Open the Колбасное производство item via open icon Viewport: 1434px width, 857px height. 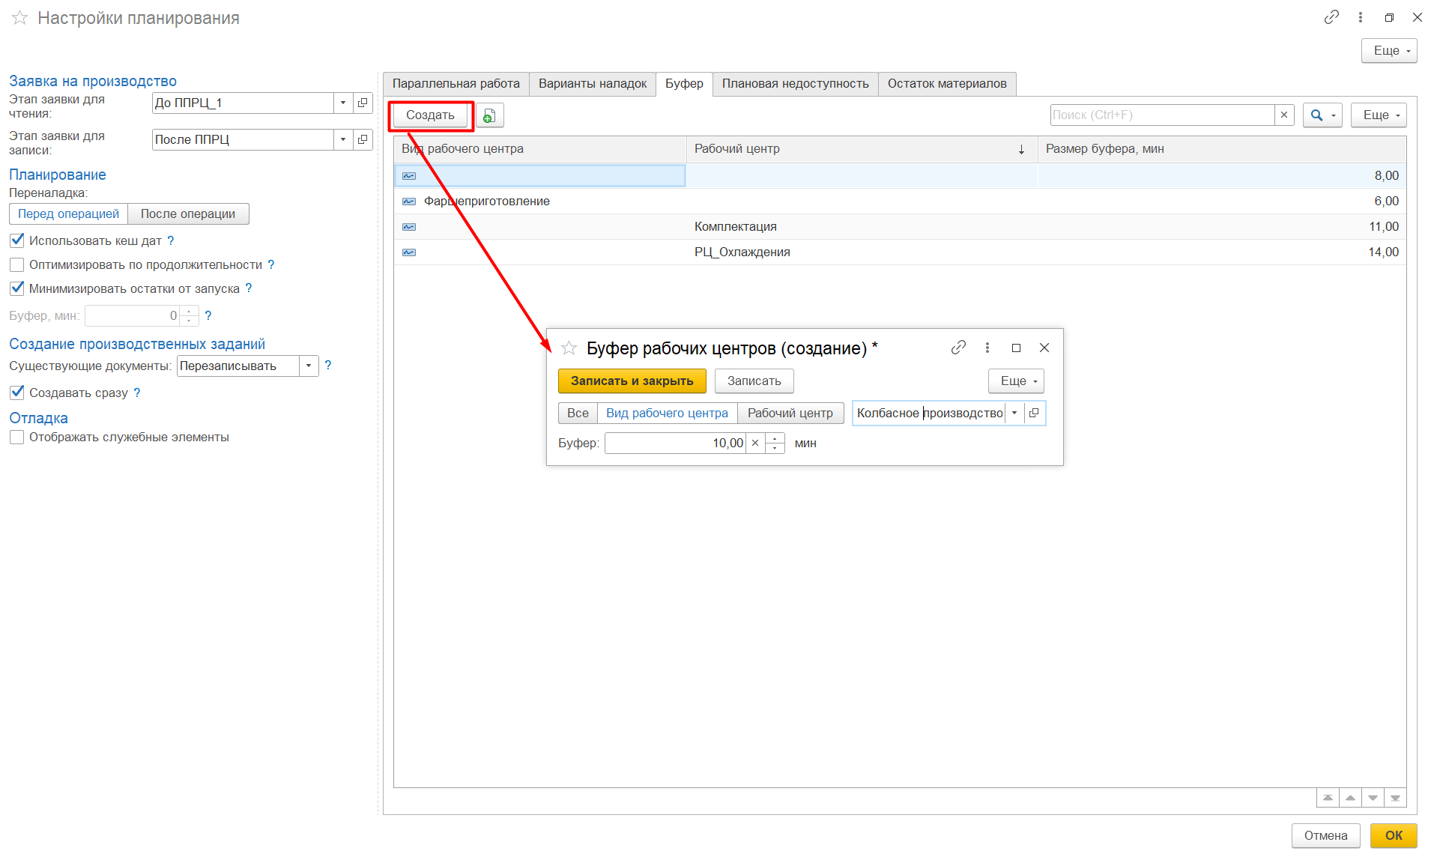click(1035, 414)
